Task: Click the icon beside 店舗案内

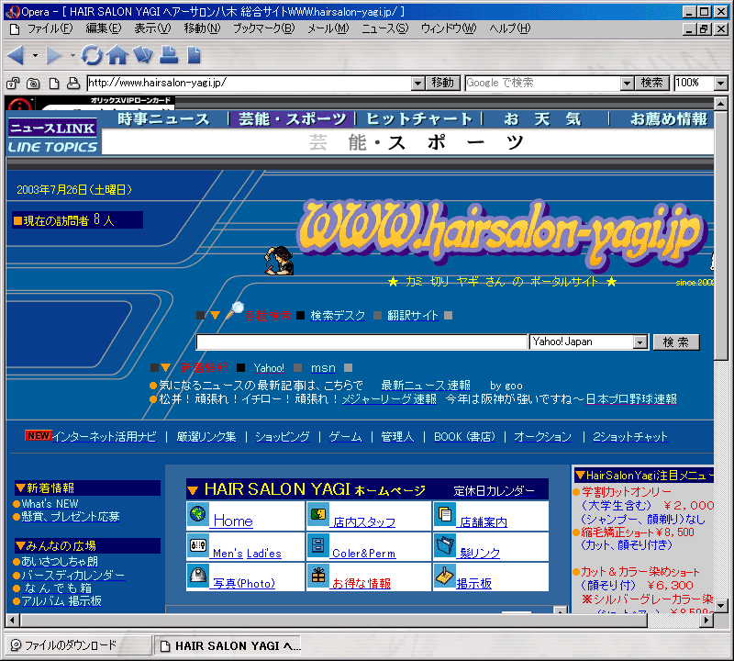Action: pyautogui.click(x=444, y=514)
